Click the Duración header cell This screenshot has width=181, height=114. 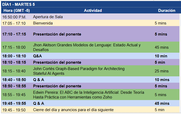coord(166,11)
